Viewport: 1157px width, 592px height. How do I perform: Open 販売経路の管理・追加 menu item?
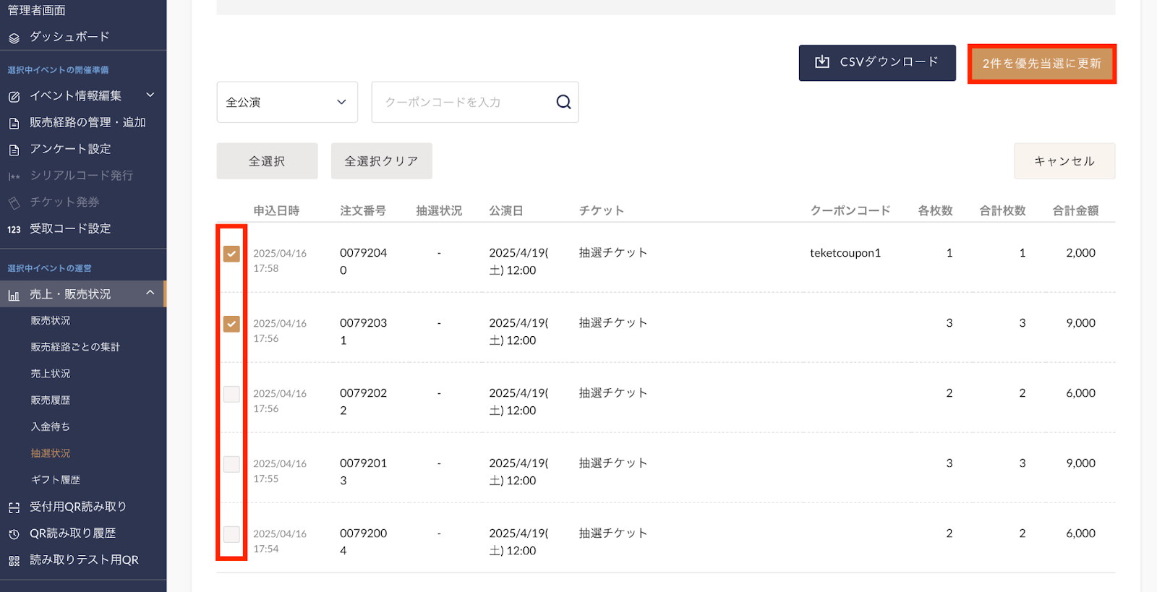click(87, 122)
